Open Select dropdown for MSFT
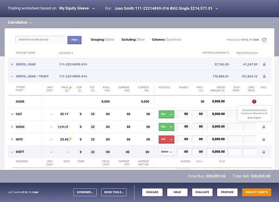279x202 pixels. pos(166,152)
